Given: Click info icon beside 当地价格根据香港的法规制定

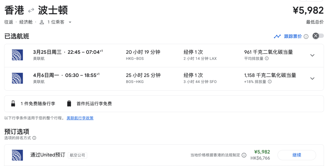Looking at the screenshot, I should (244, 155).
